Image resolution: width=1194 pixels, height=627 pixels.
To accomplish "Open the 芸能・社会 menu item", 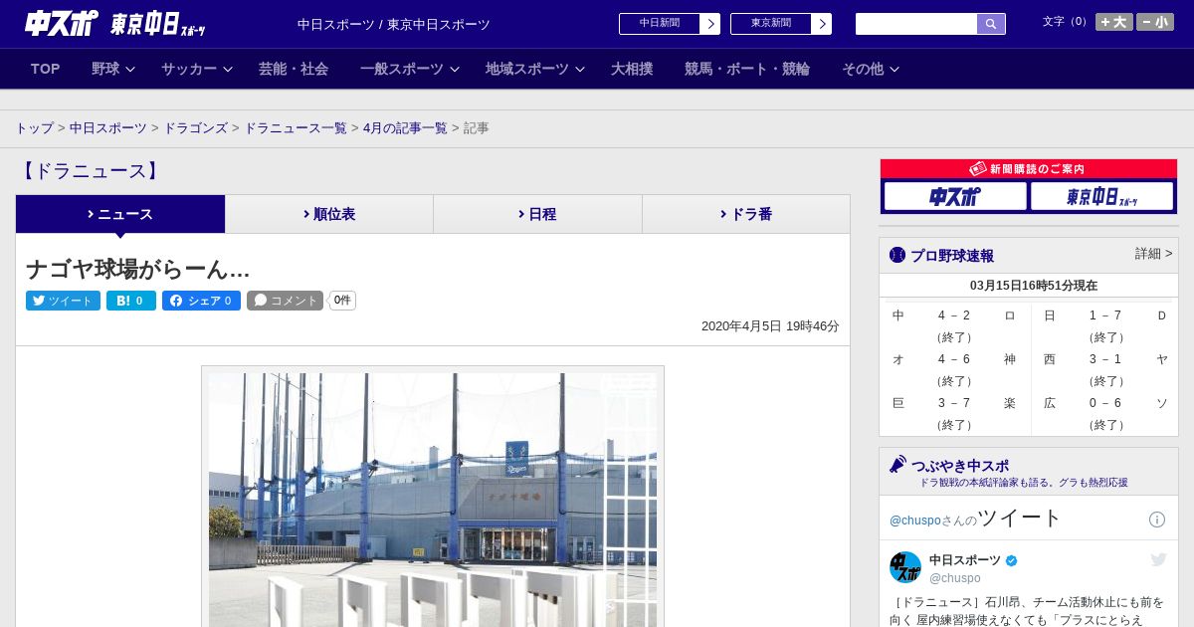I will (x=294, y=69).
